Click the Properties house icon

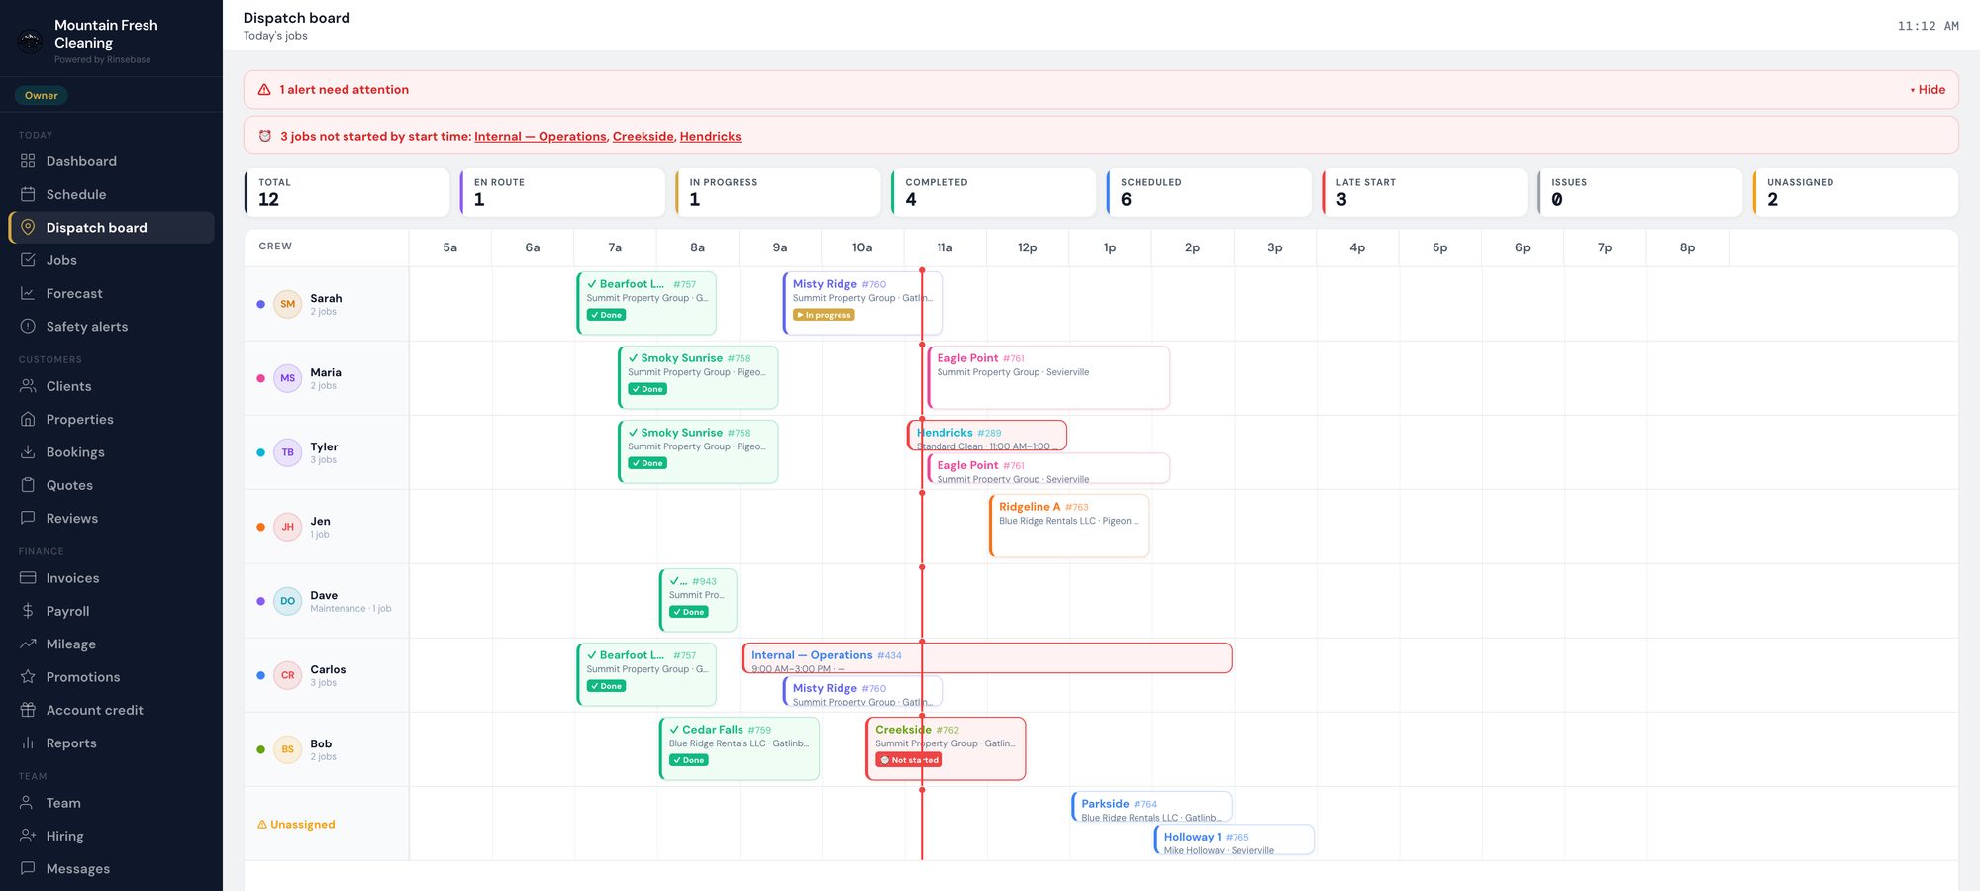point(28,419)
